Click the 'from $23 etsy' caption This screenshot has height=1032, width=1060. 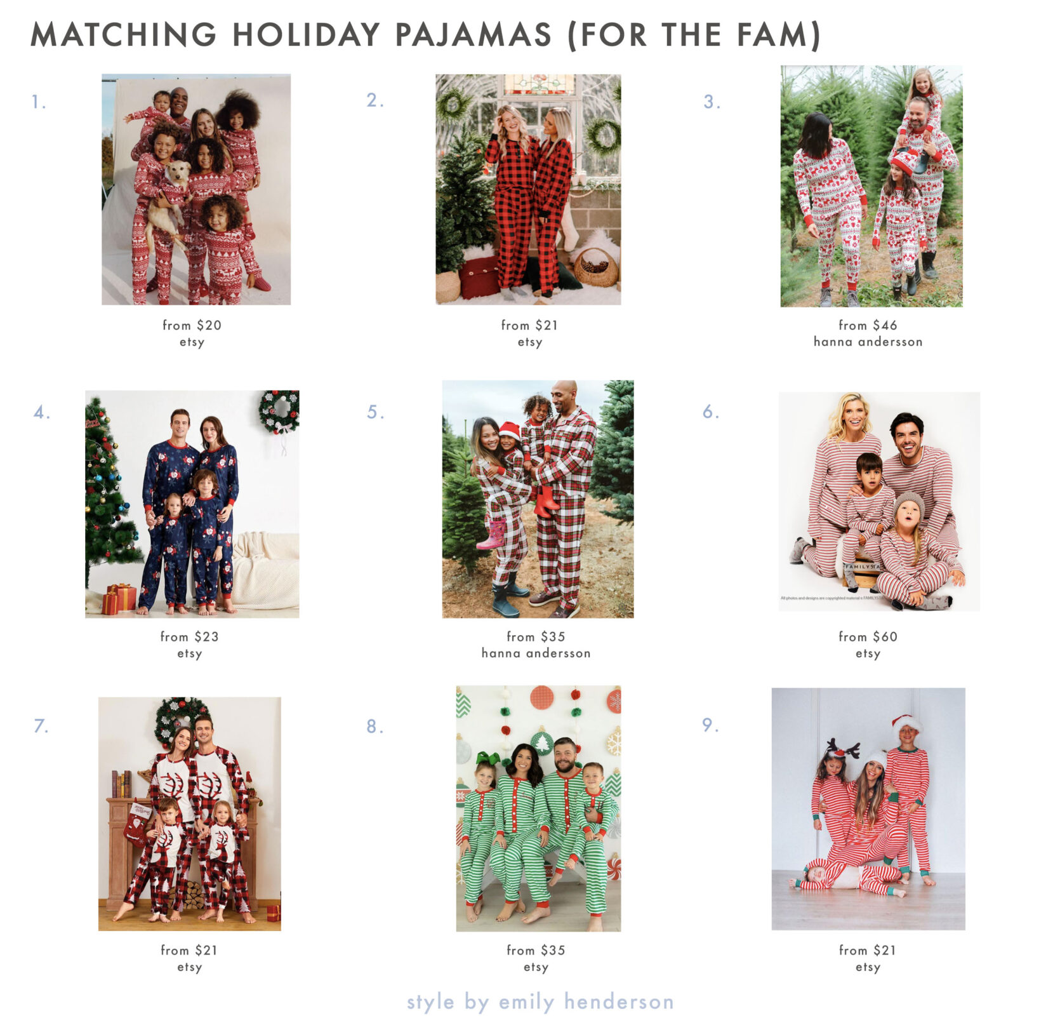coord(189,645)
